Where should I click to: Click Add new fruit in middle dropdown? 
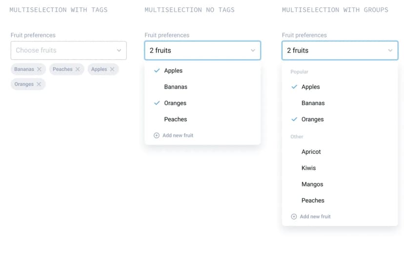178,135
